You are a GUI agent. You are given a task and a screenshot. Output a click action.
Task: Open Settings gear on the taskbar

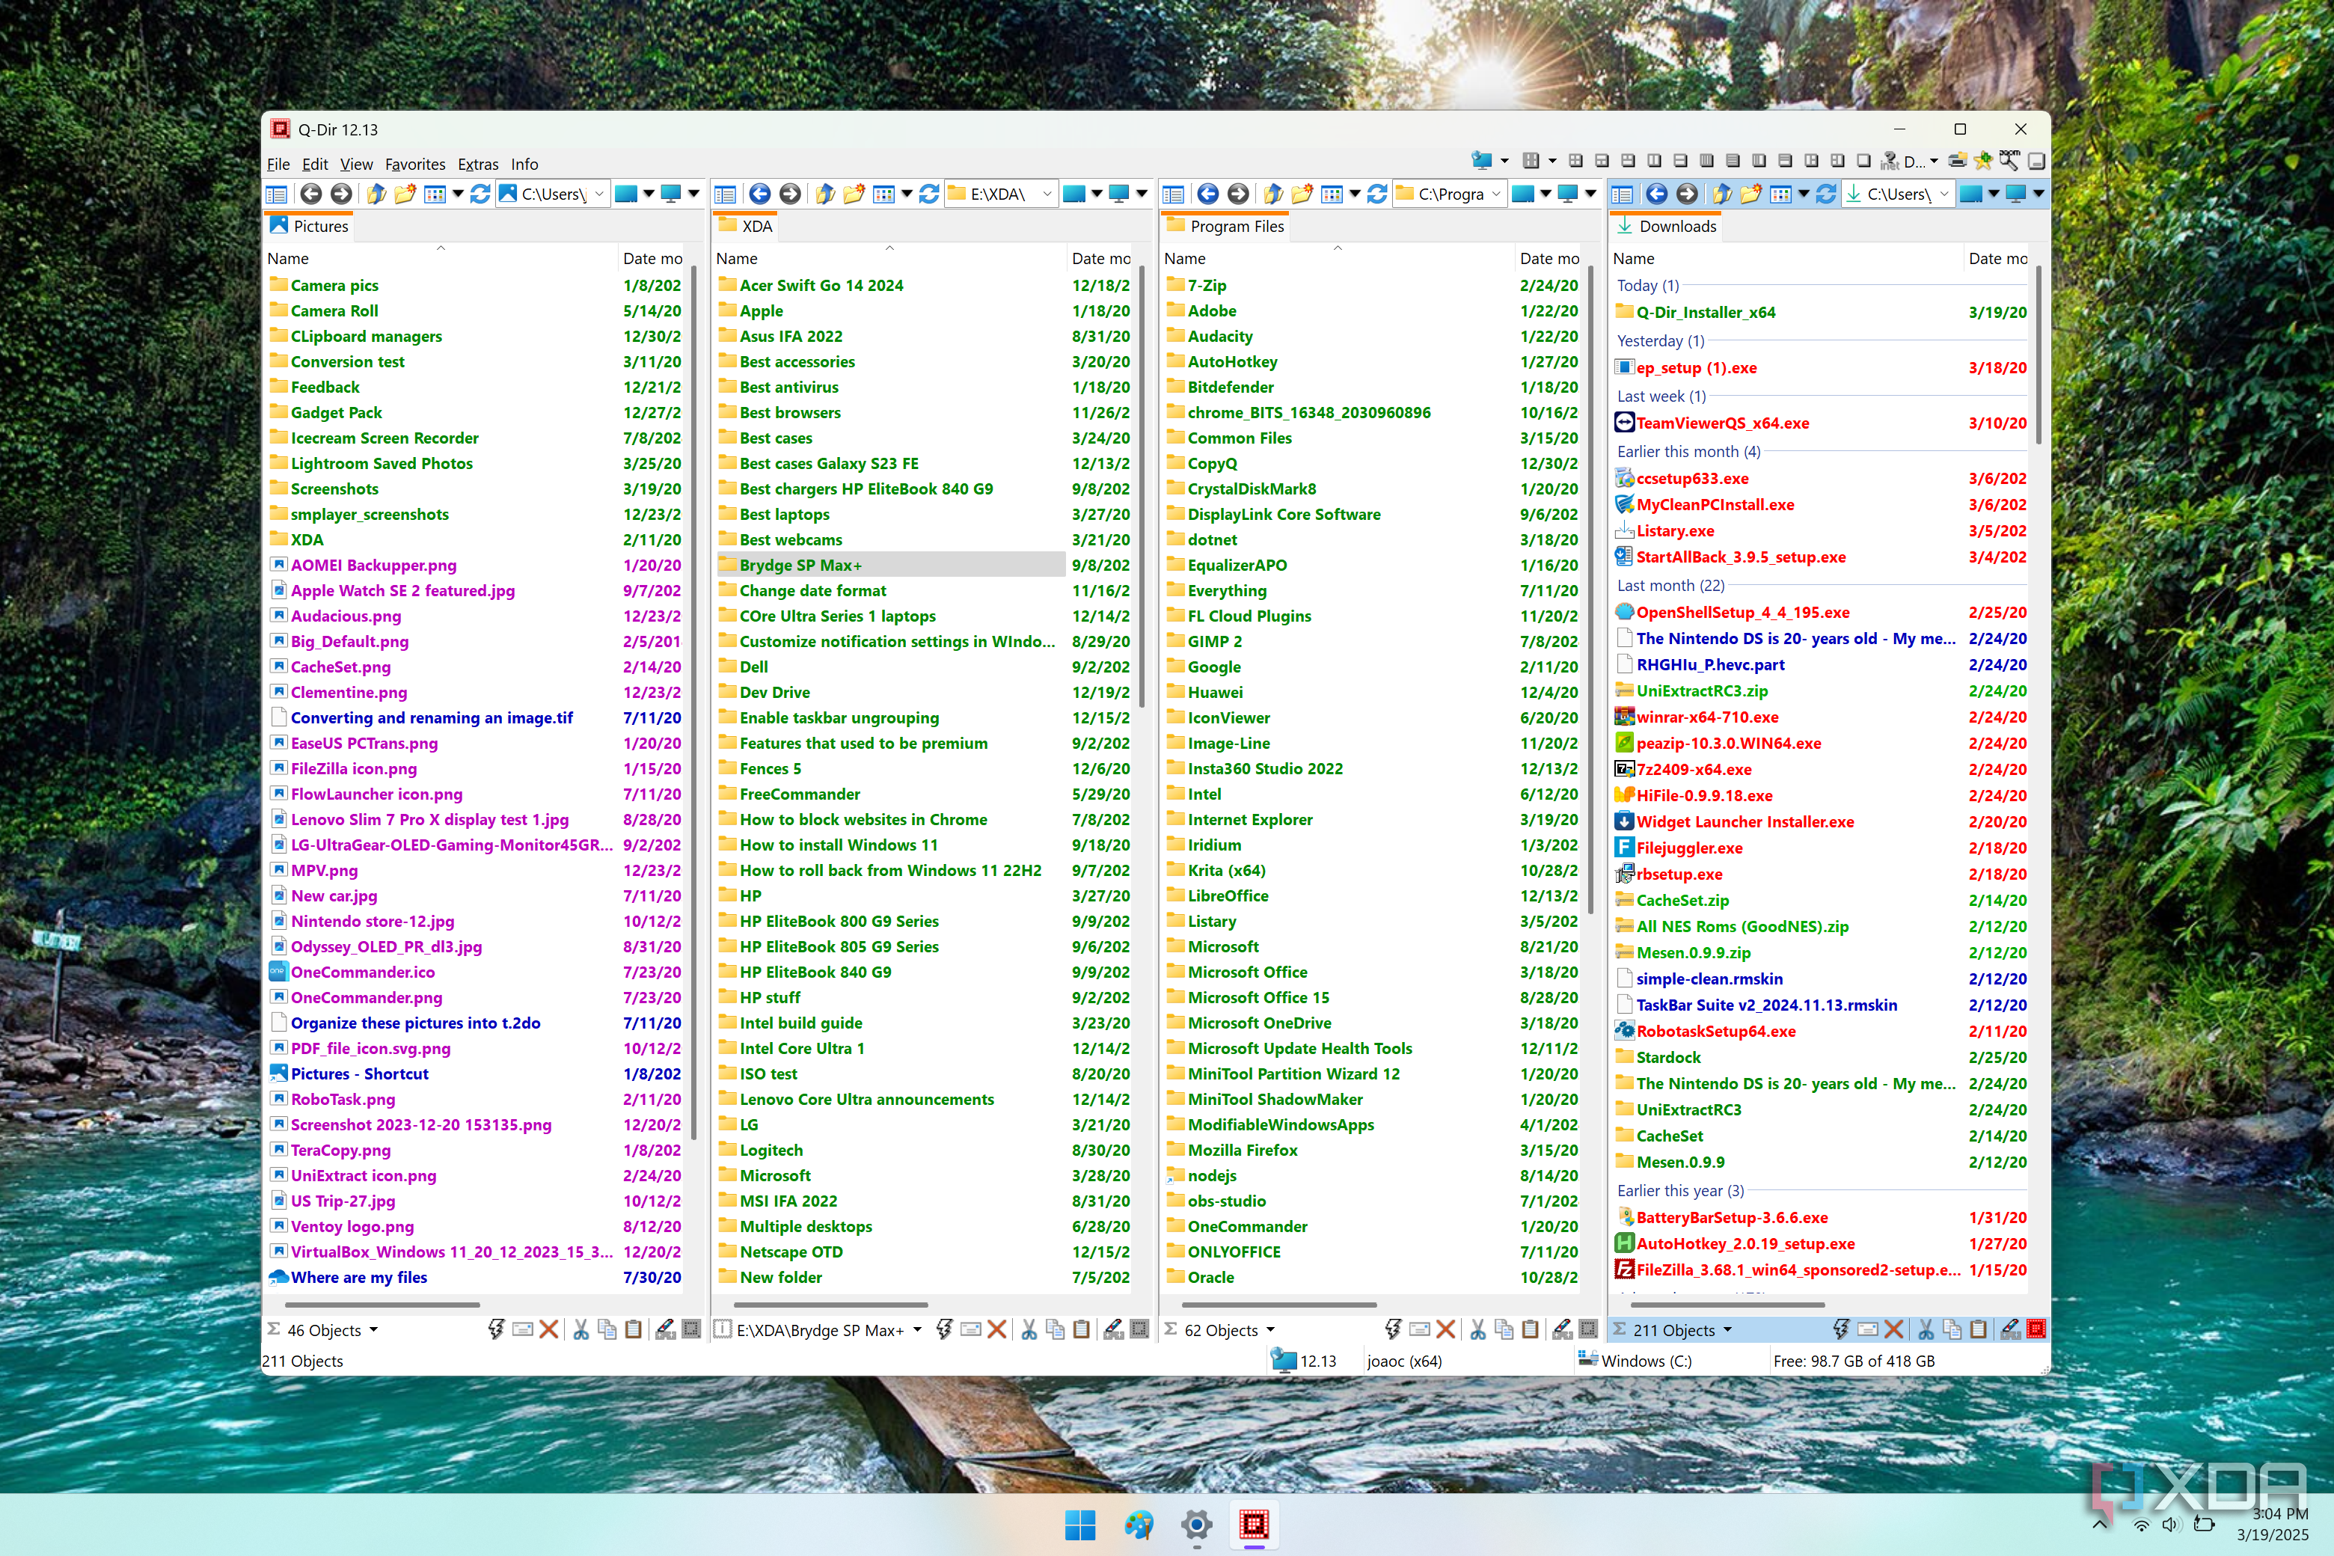(1195, 1525)
